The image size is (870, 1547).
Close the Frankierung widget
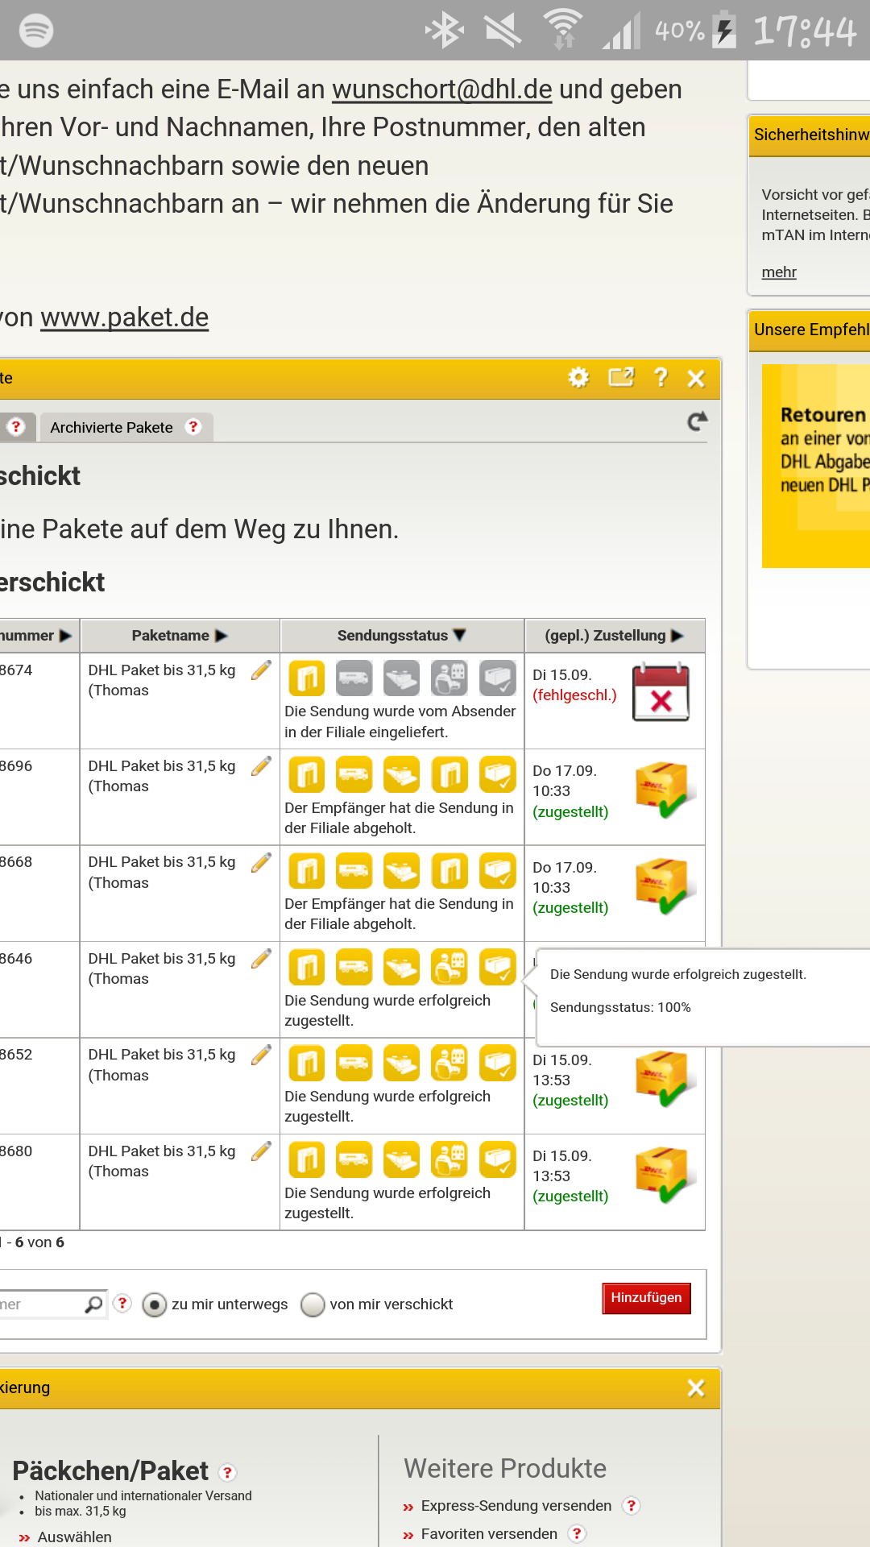tap(696, 1387)
